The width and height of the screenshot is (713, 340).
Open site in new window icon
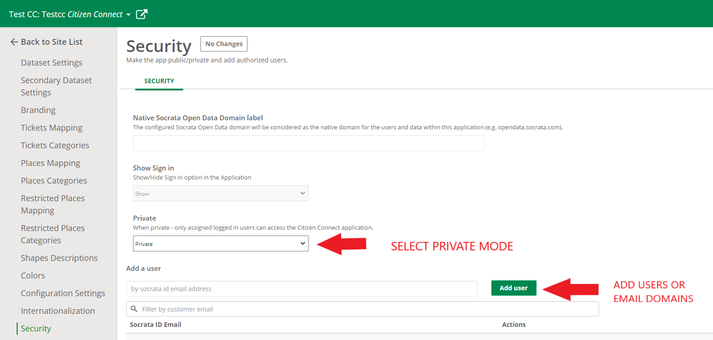coord(142,14)
